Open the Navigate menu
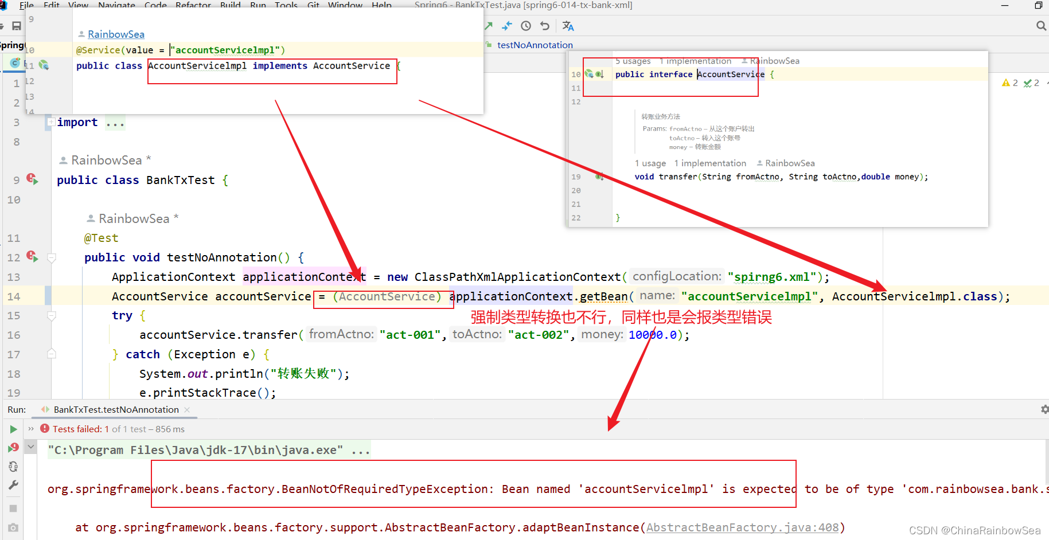This screenshot has width=1049, height=540. click(116, 5)
